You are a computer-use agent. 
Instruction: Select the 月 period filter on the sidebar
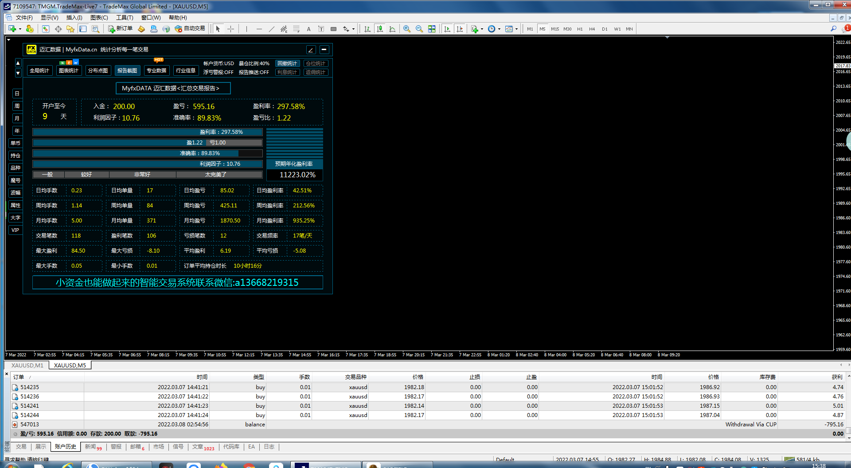point(17,118)
